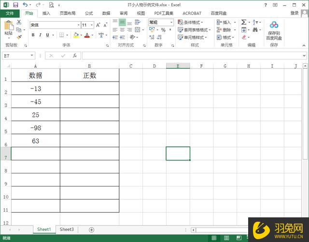Image resolution: width=309 pixels, height=242 pixels.
Task: Click the Save icon in quick access toolbar
Action: point(15,5)
